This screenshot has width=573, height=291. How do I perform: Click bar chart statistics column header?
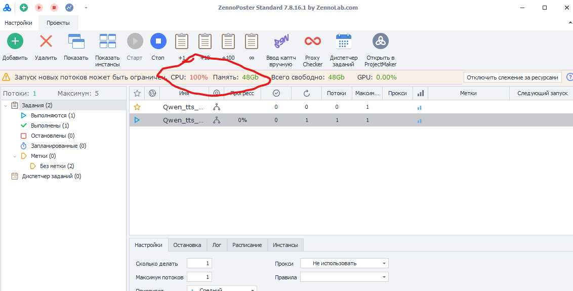[x=421, y=93]
